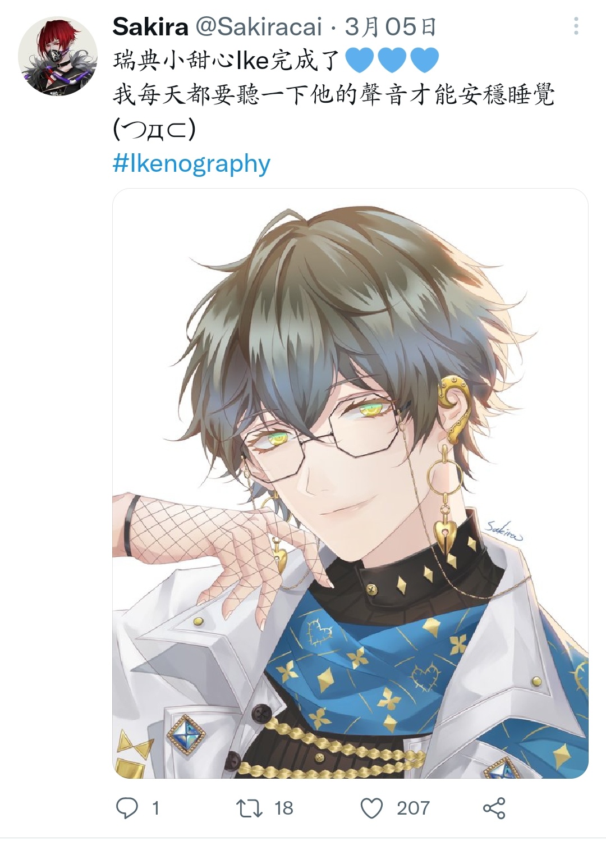Viewport: 606px width, 841px height.
Task: Open the #Ikenography hashtag link
Action: pyautogui.click(x=191, y=163)
